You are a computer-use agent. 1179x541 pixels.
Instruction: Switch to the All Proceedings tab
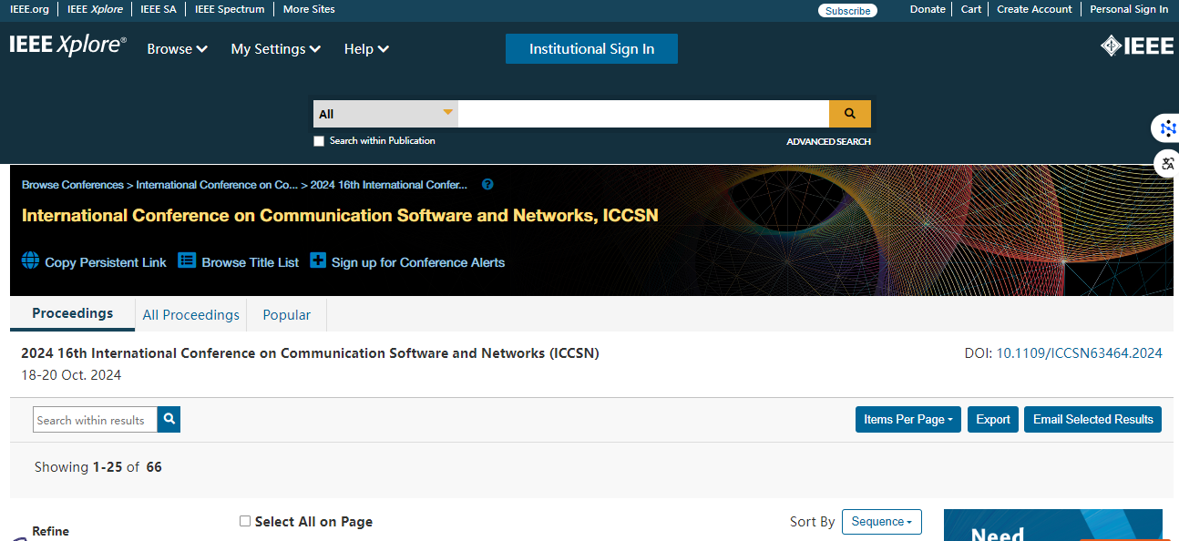[x=191, y=315]
